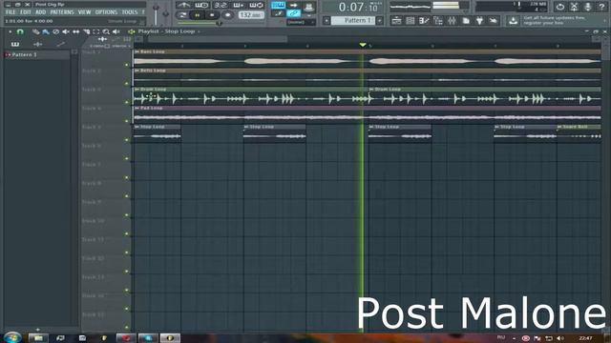This screenshot has width=611, height=343.
Task: Open the ADD menu
Action: click(x=40, y=12)
